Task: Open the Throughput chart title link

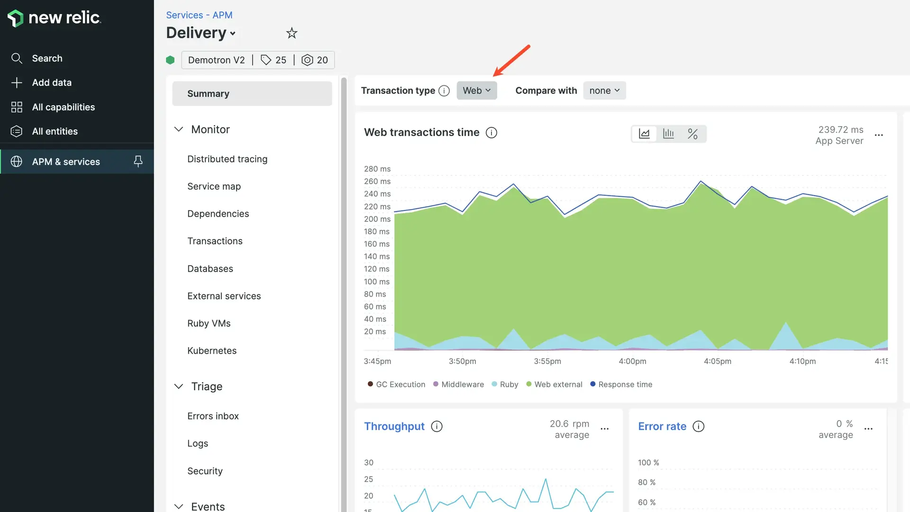Action: pyautogui.click(x=394, y=426)
